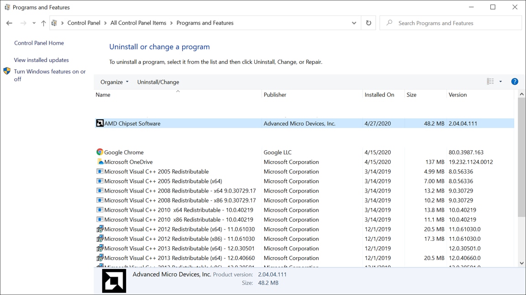Click the large AMD logo in details pane
Image resolution: width=526 pixels, height=295 pixels.
point(114,281)
